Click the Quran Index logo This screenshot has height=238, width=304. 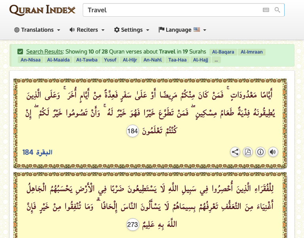(42, 10)
